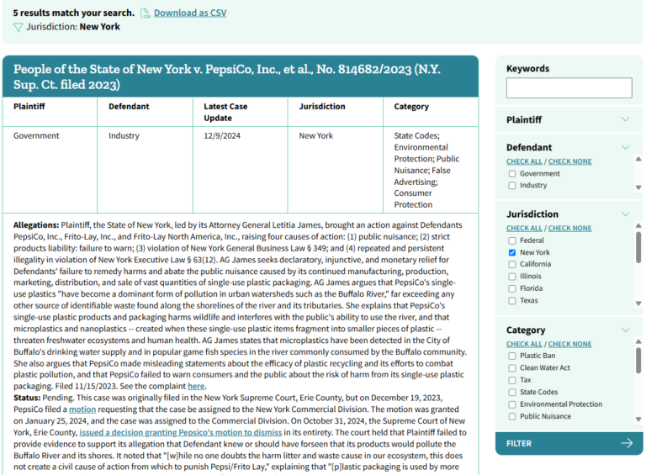This screenshot has height=475, width=646.
Task: Click '5 results match your search' text
Action: (x=74, y=13)
